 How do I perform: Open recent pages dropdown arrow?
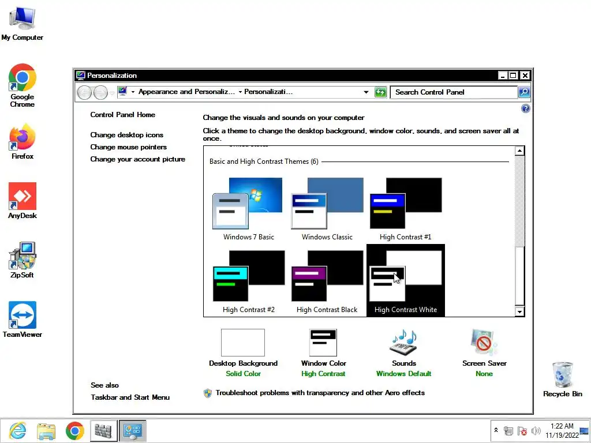[x=112, y=93]
